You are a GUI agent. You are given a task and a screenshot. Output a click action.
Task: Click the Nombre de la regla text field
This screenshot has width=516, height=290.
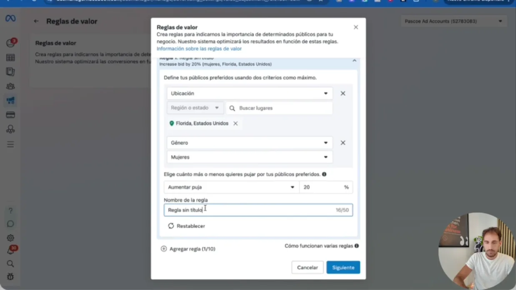coord(258,210)
